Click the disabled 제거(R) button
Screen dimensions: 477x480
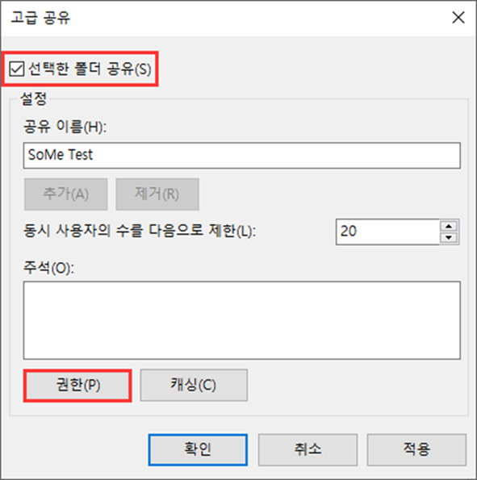click(x=157, y=194)
